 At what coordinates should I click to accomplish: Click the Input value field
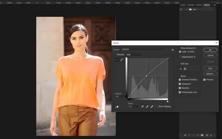133,106
